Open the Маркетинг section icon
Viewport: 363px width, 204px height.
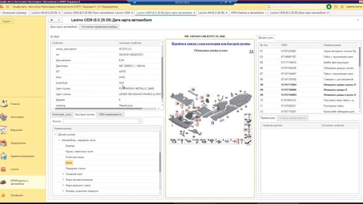(x=4, y=130)
